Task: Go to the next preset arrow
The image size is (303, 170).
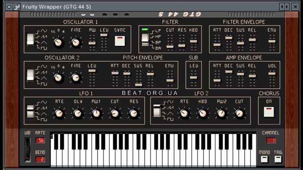Action: (x=286, y=7)
